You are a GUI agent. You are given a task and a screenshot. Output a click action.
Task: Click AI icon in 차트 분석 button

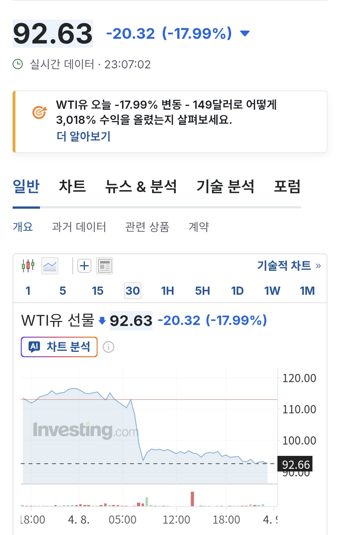[x=34, y=347]
